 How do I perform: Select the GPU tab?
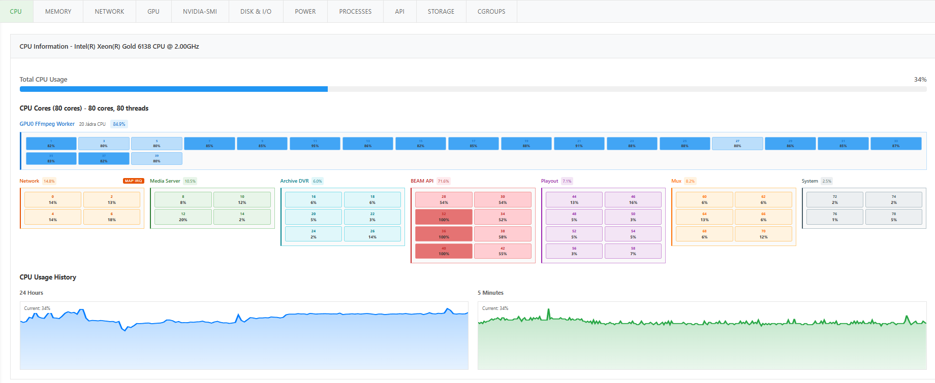click(153, 11)
